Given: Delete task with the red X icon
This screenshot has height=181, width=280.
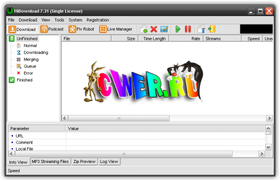Looking at the screenshot, I should point(153,29).
